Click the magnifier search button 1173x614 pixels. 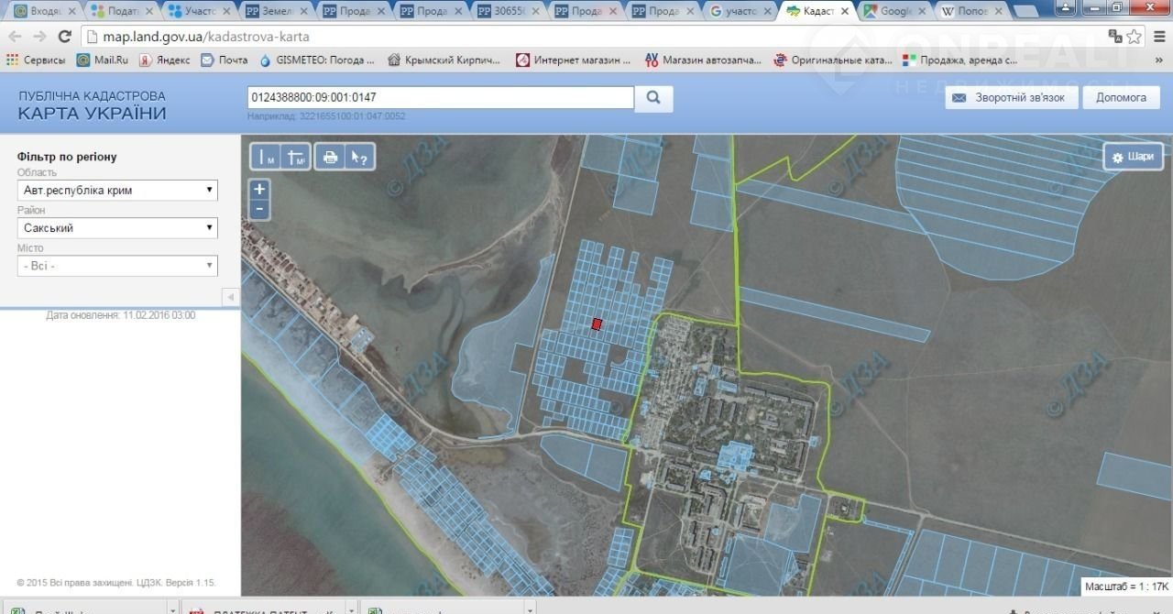[x=653, y=98]
